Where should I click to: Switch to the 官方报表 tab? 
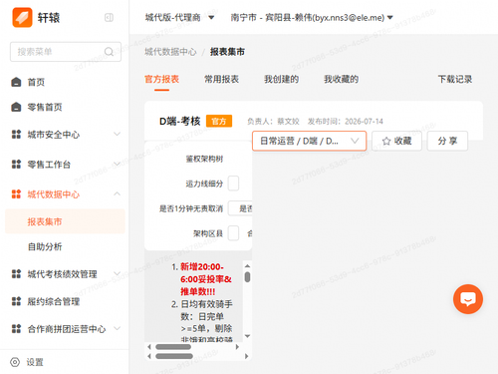161,79
